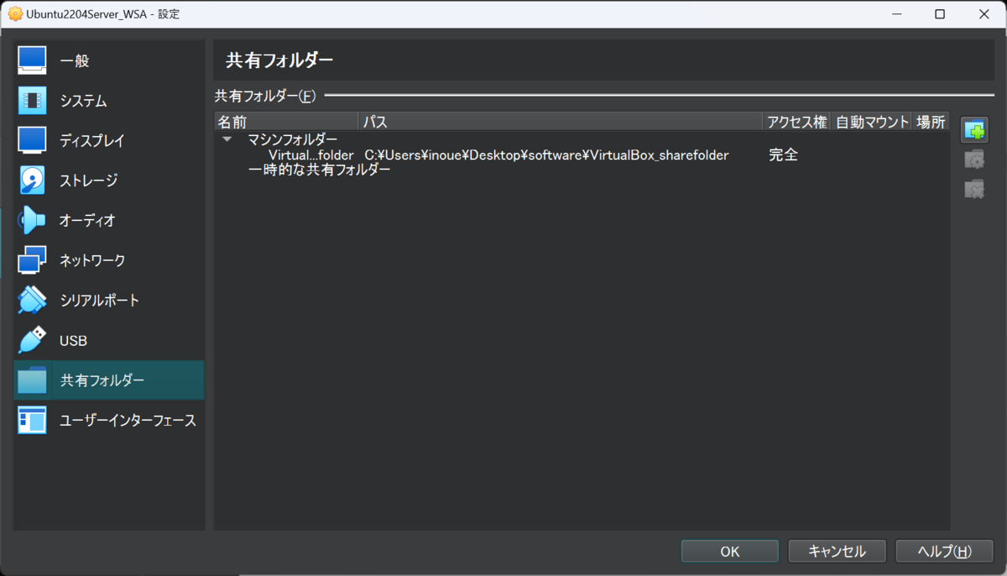Click the 自動マウント column header
This screenshot has height=576, width=1007.
(x=871, y=122)
